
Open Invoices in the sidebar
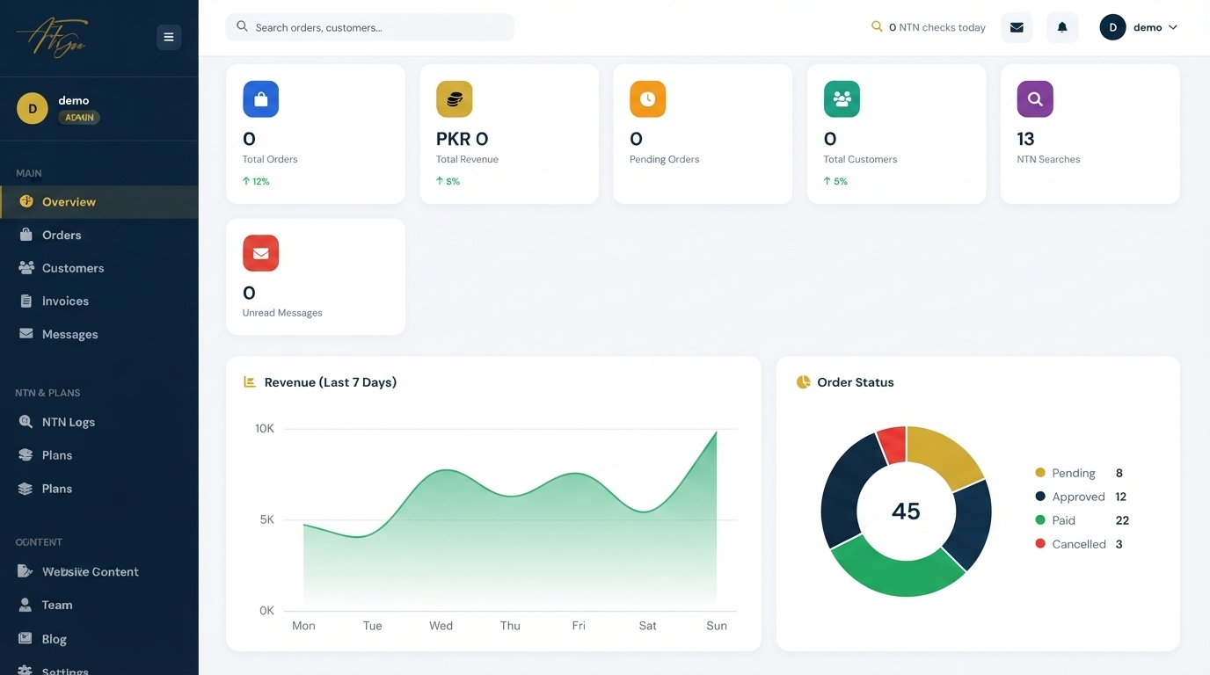[99, 301]
